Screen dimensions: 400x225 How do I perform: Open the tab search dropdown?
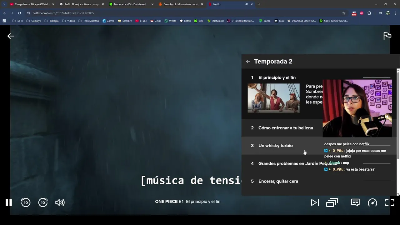click(4, 4)
